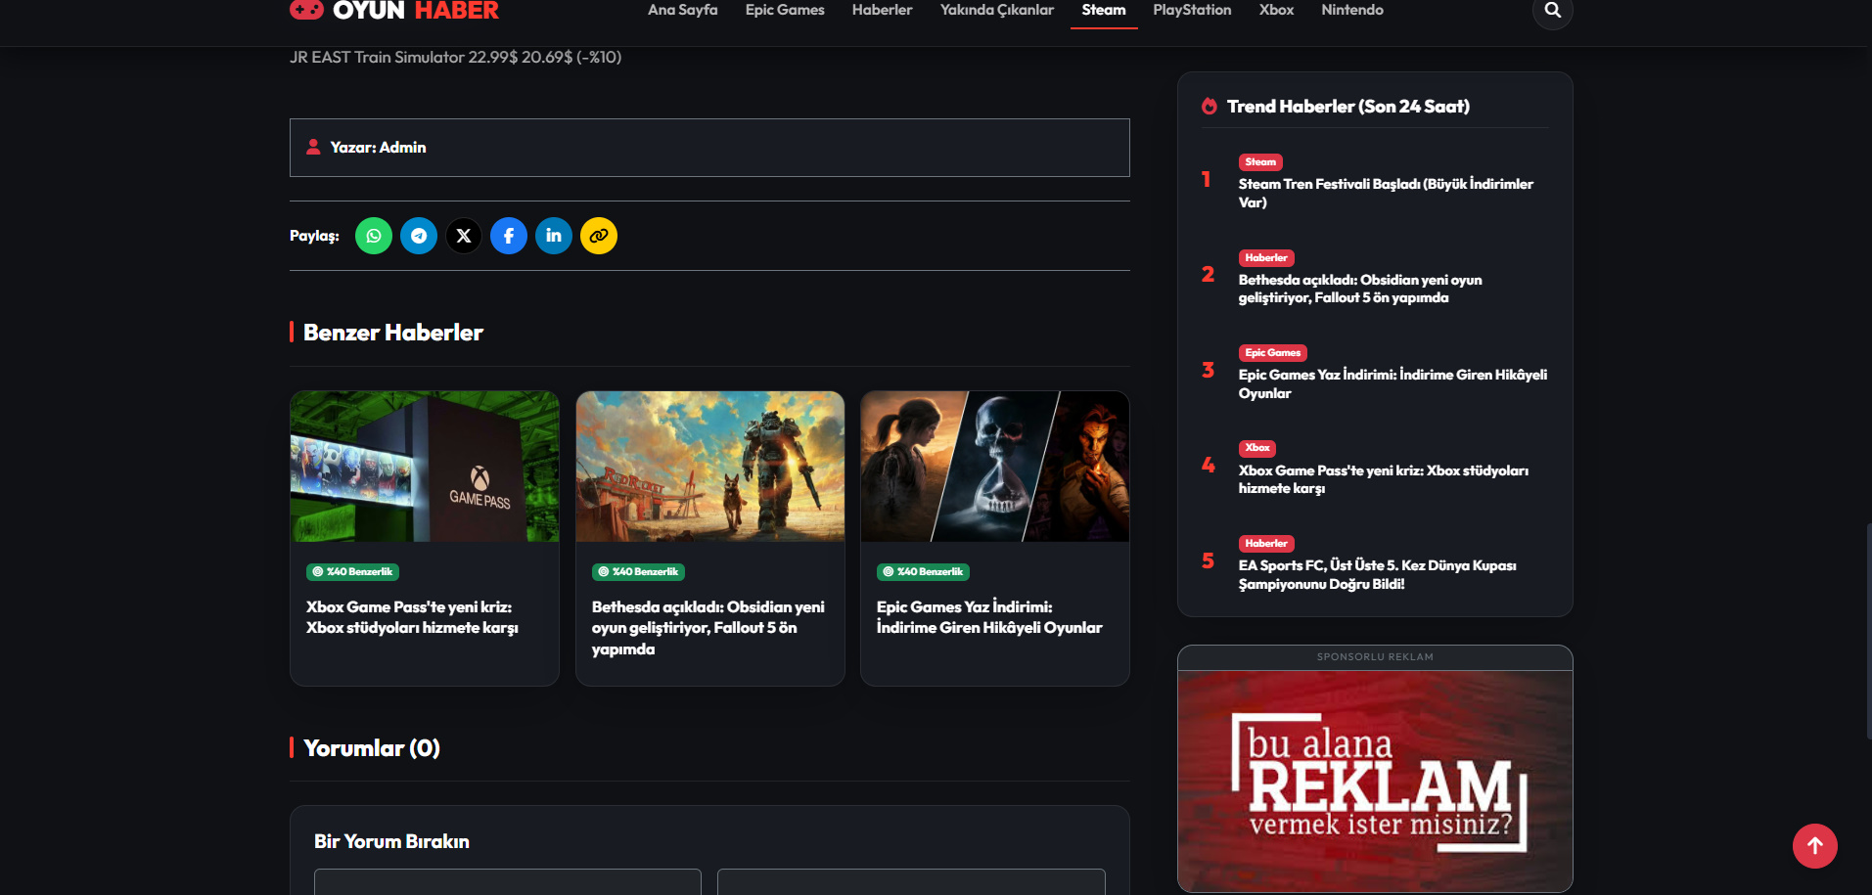Click the "Bir Yorum Bırakın" form title
The image size is (1872, 895).
tap(391, 841)
